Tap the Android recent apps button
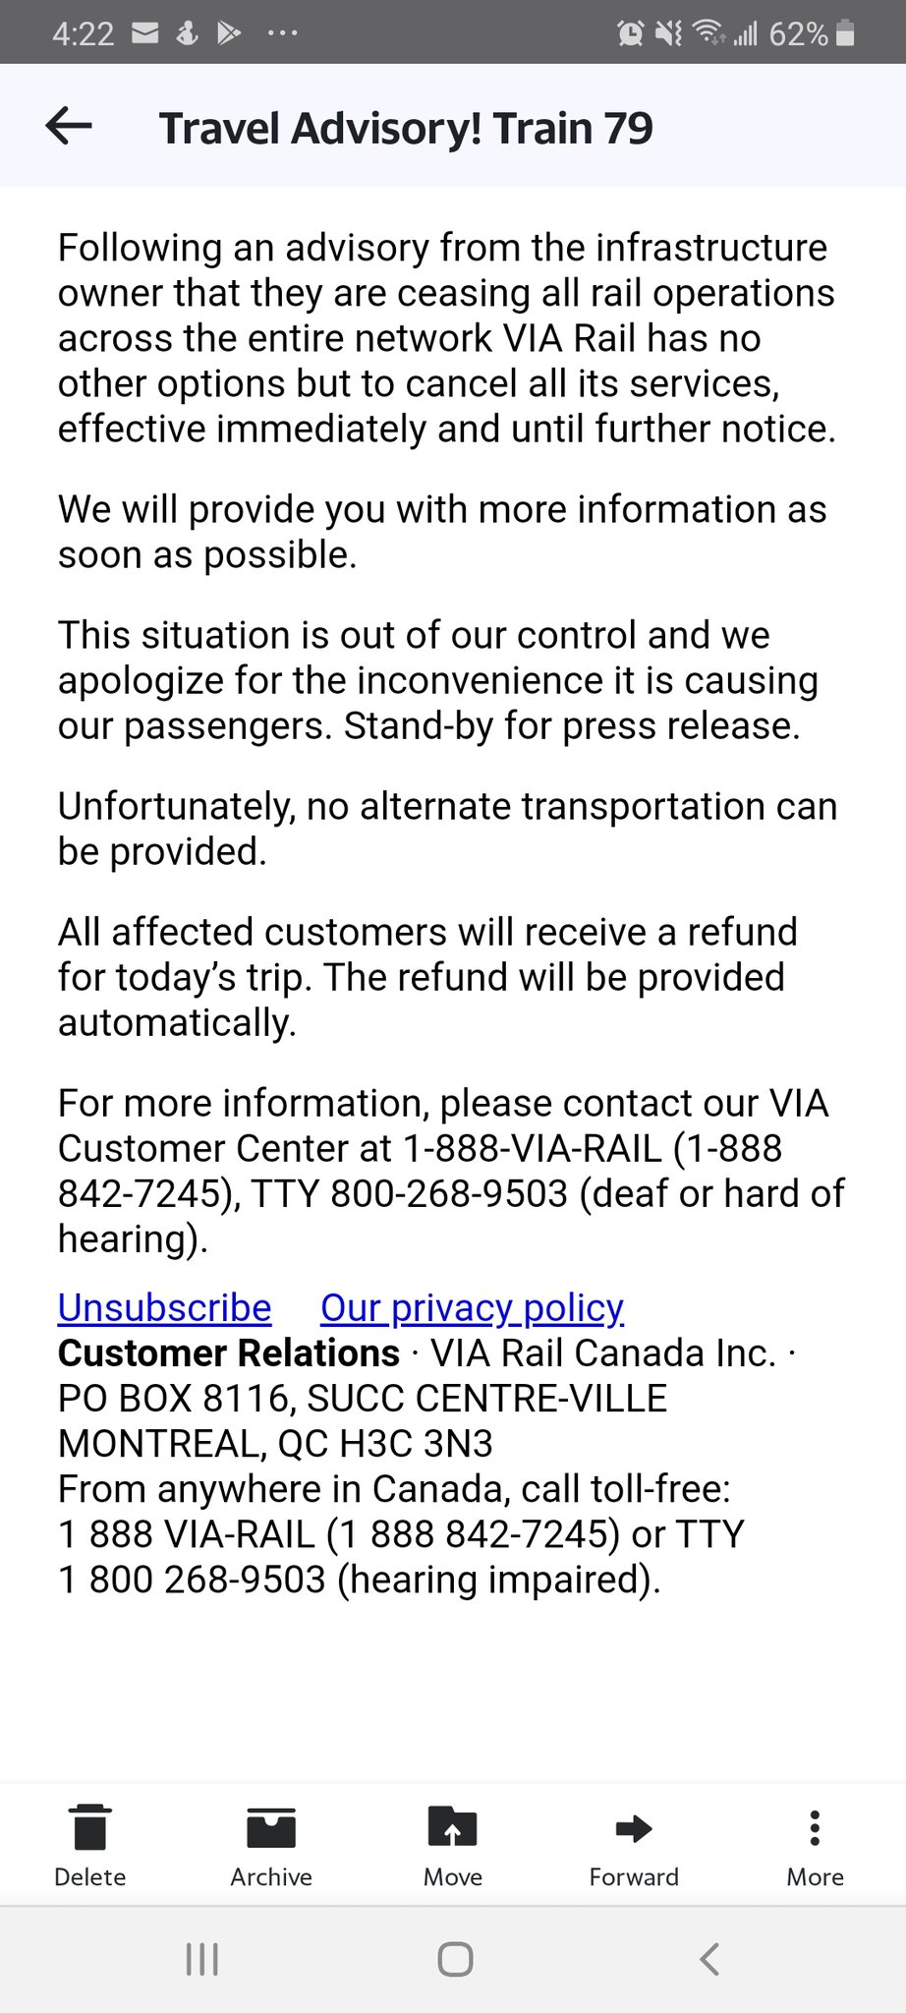This screenshot has width=906, height=2013. (202, 1959)
